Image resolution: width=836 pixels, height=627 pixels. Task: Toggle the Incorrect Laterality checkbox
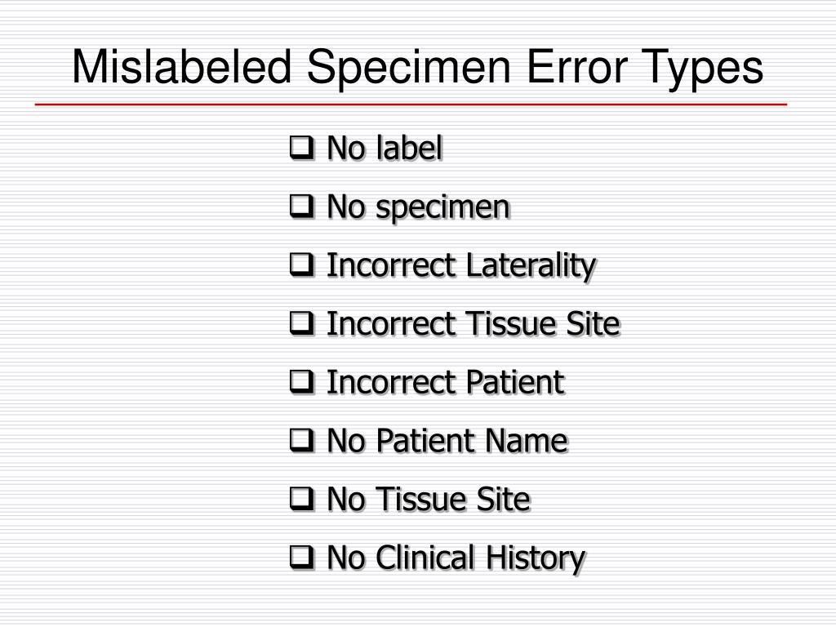tap(302, 265)
